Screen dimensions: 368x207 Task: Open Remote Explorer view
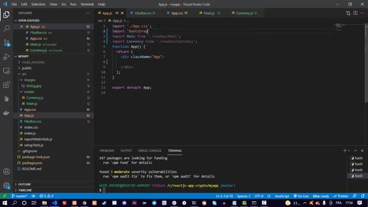click(x=6, y=71)
